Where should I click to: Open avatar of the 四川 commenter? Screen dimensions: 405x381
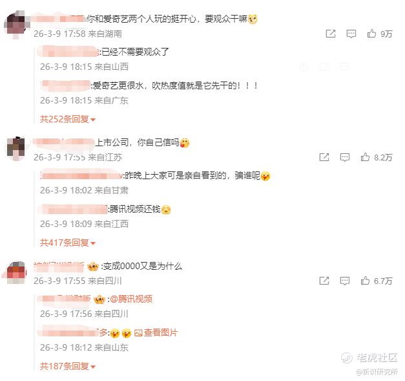click(x=16, y=272)
